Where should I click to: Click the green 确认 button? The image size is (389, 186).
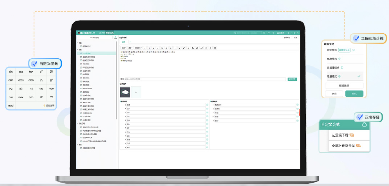354,93
